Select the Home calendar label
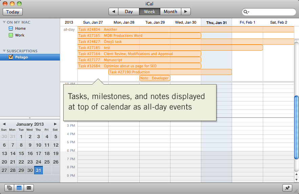The width and height of the screenshot is (299, 194). (x=20, y=28)
